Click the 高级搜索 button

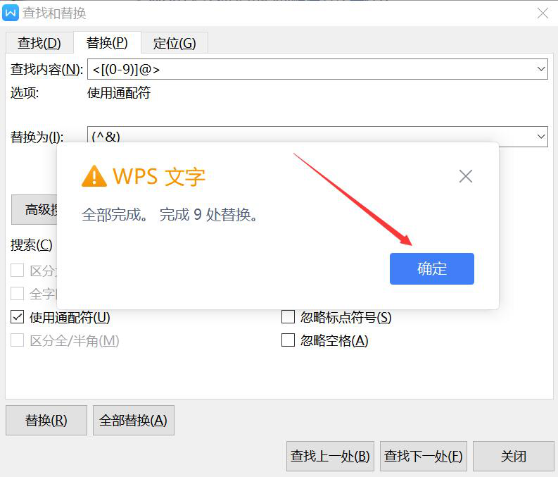34,209
